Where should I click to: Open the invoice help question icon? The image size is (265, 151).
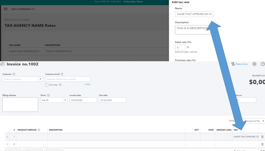[263, 64]
